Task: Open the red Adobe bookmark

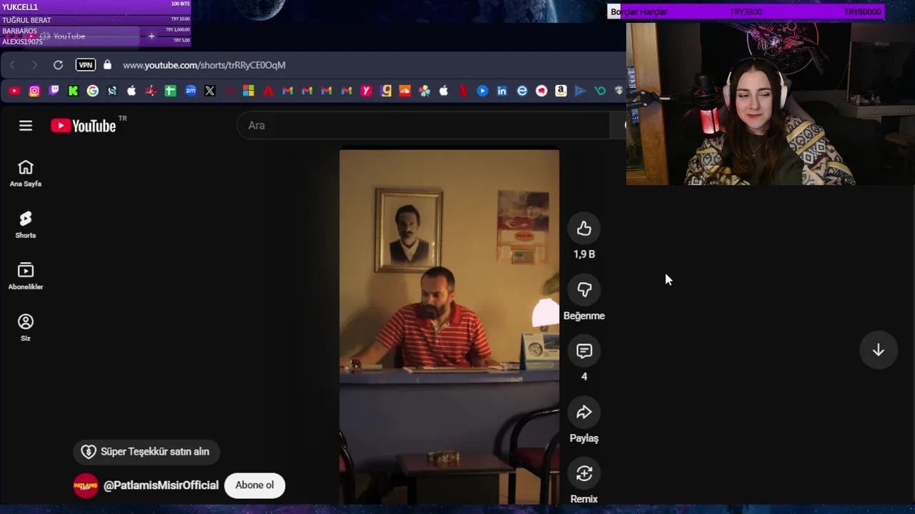Action: (268, 91)
